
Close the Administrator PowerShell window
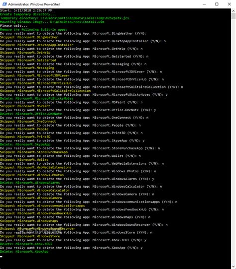(x=230, y=4)
